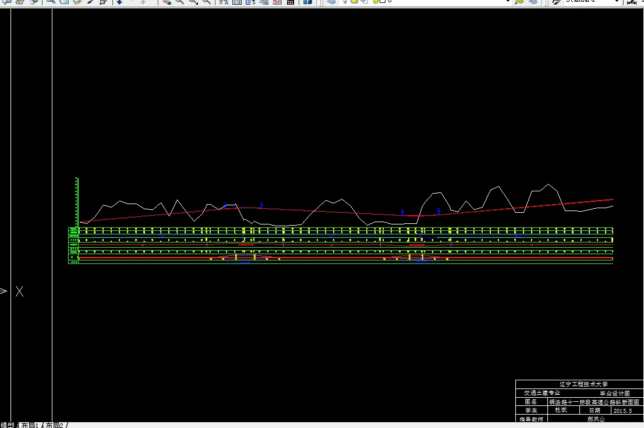644x428 pixels.
Task: Expand the layer list dropdown arrow
Action: [x=508, y=1]
